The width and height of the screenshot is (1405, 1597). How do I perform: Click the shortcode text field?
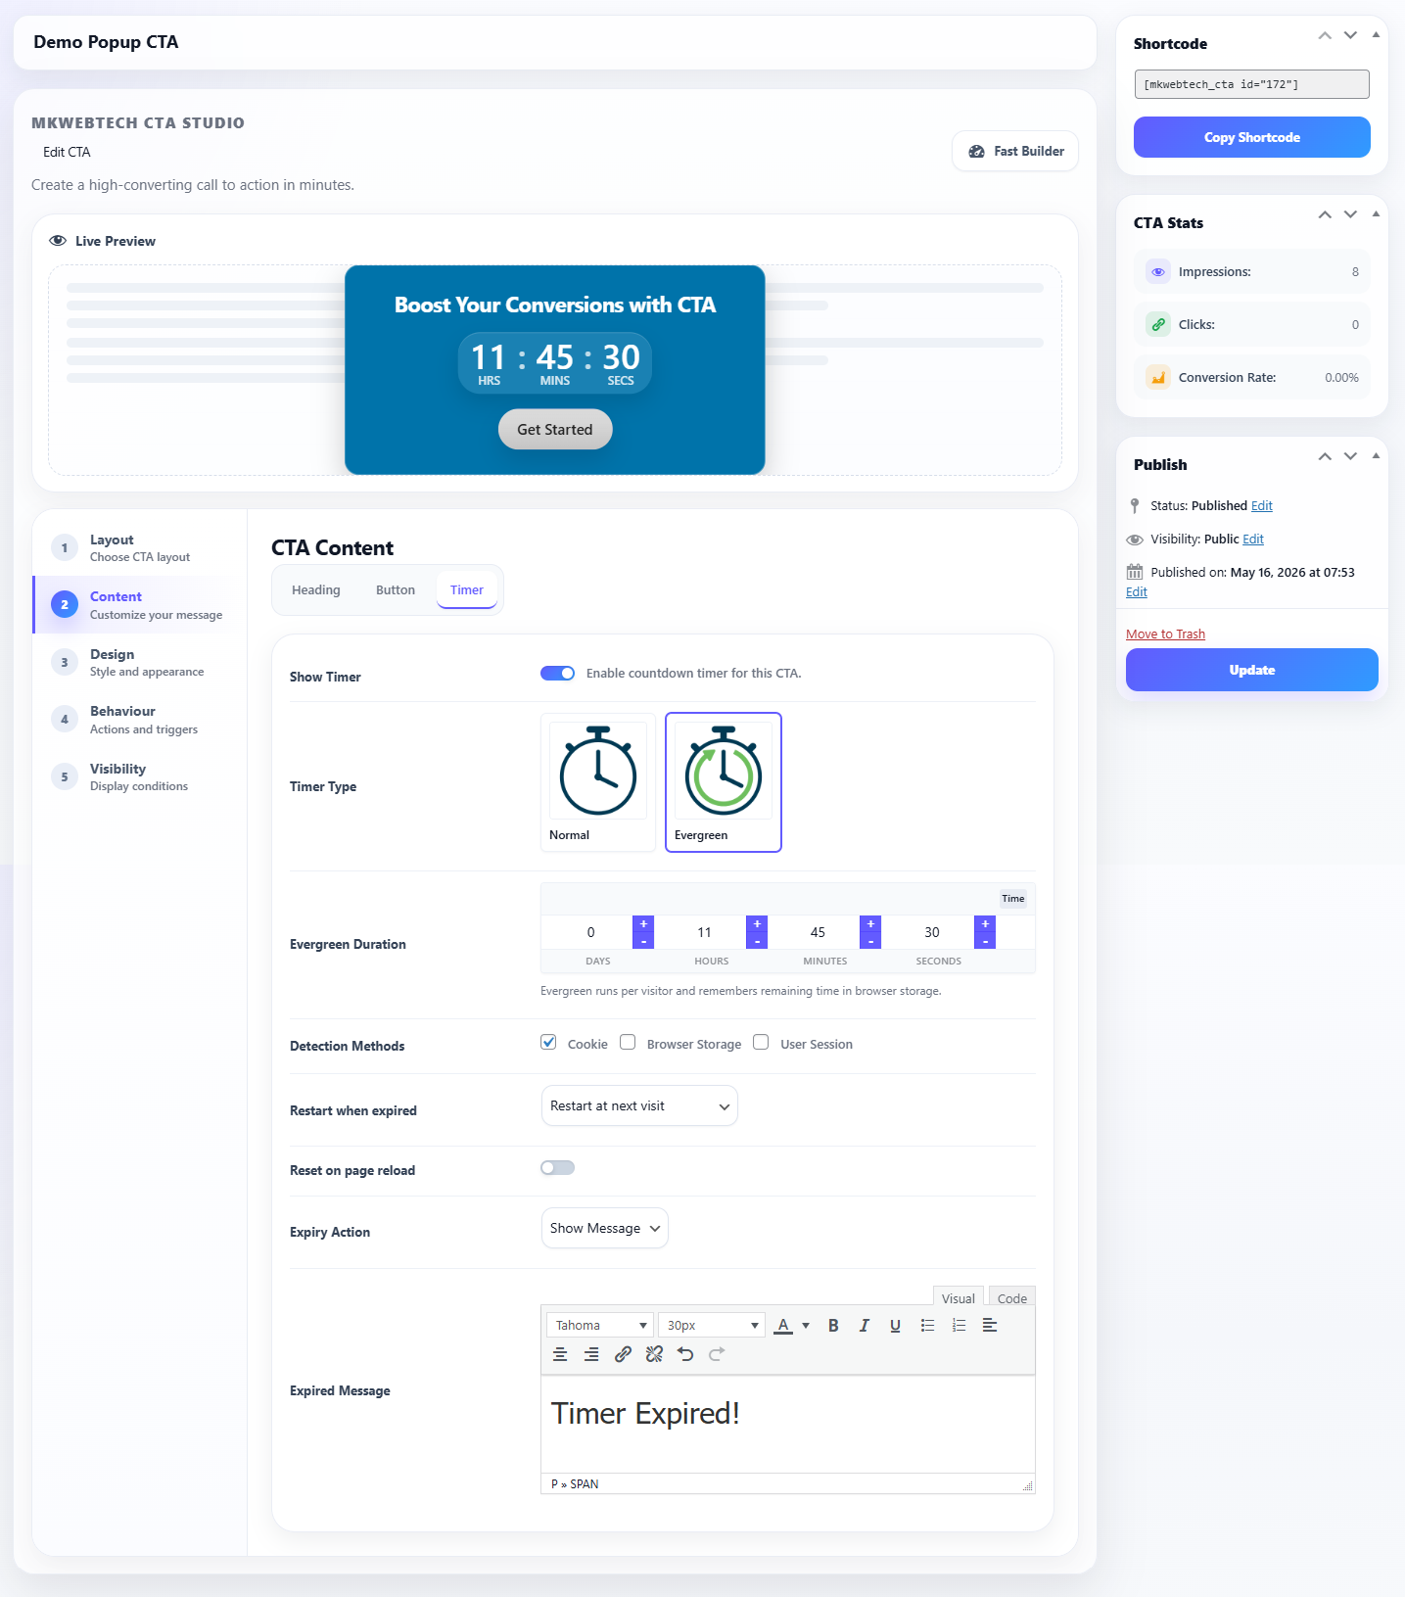coord(1252,84)
